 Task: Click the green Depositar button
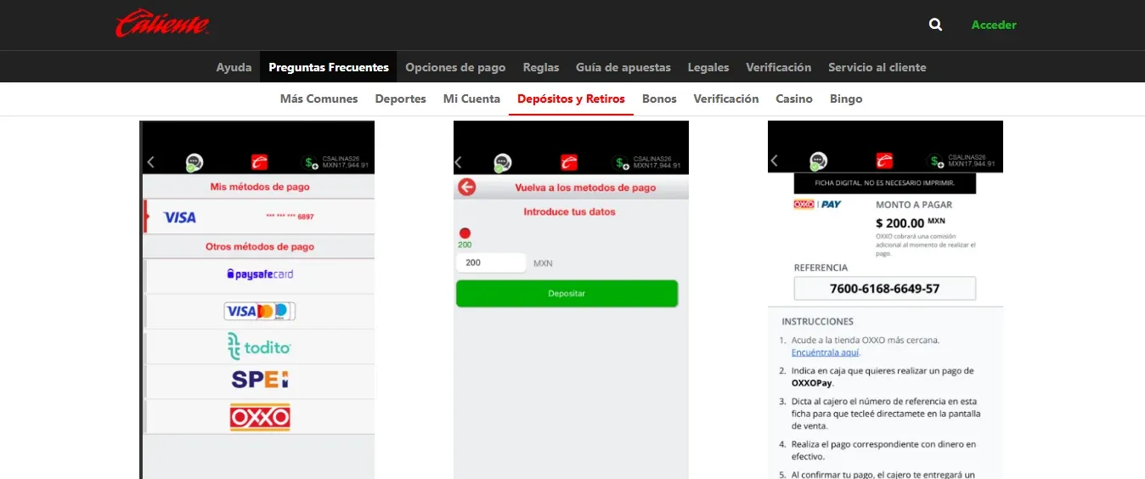coord(567,293)
